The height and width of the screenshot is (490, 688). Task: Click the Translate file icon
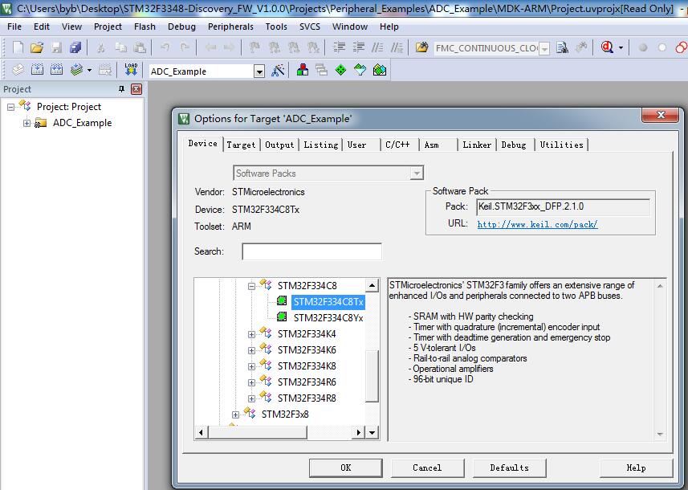tap(18, 70)
